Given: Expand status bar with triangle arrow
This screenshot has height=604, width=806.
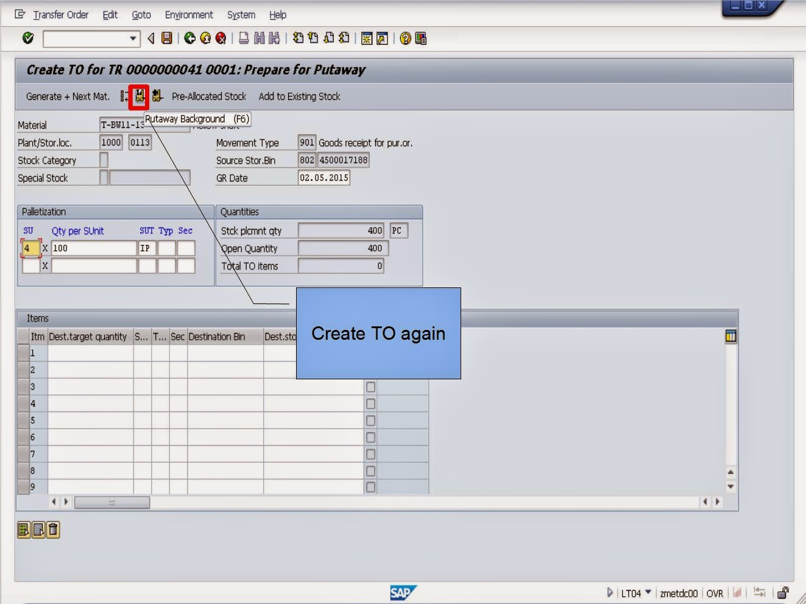Looking at the screenshot, I should [x=610, y=592].
